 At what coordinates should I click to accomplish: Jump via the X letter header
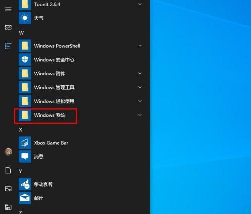[x=21, y=130]
